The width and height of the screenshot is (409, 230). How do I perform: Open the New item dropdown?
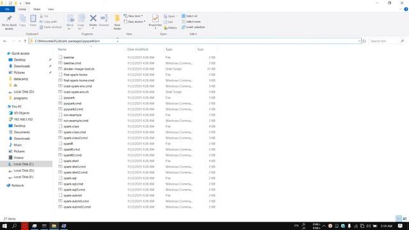coord(133,16)
